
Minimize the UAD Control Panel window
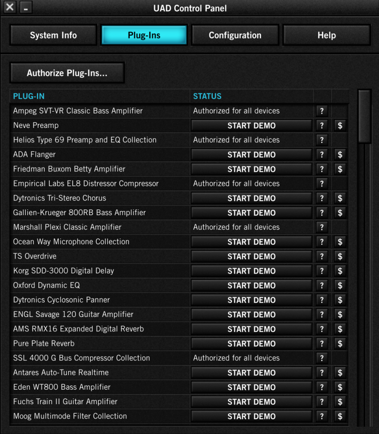[26, 7]
